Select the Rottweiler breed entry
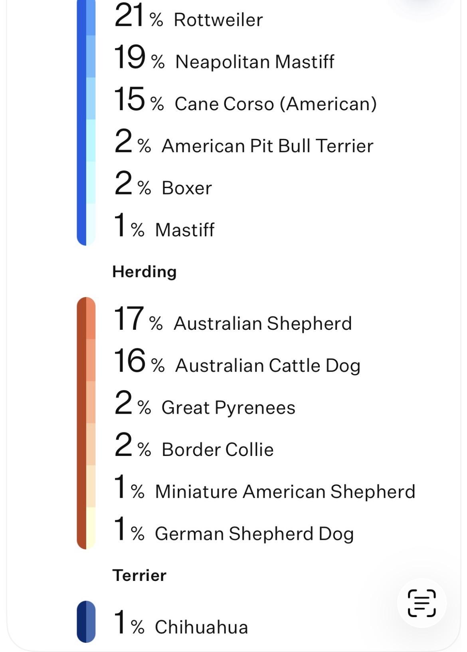 pyautogui.click(x=218, y=20)
